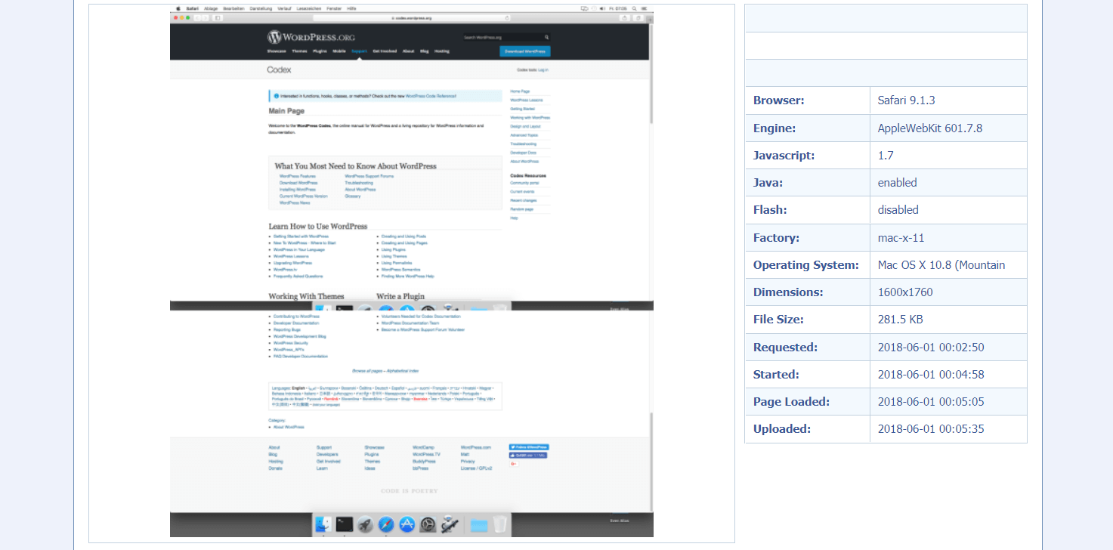Screen dimensions: 1113x550
Task: Click the 'Mac OS X 10.8 (Mountain' value
Action: (x=941, y=264)
